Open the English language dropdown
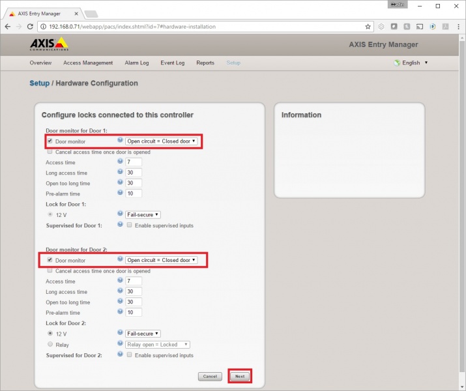 pyautogui.click(x=415, y=63)
